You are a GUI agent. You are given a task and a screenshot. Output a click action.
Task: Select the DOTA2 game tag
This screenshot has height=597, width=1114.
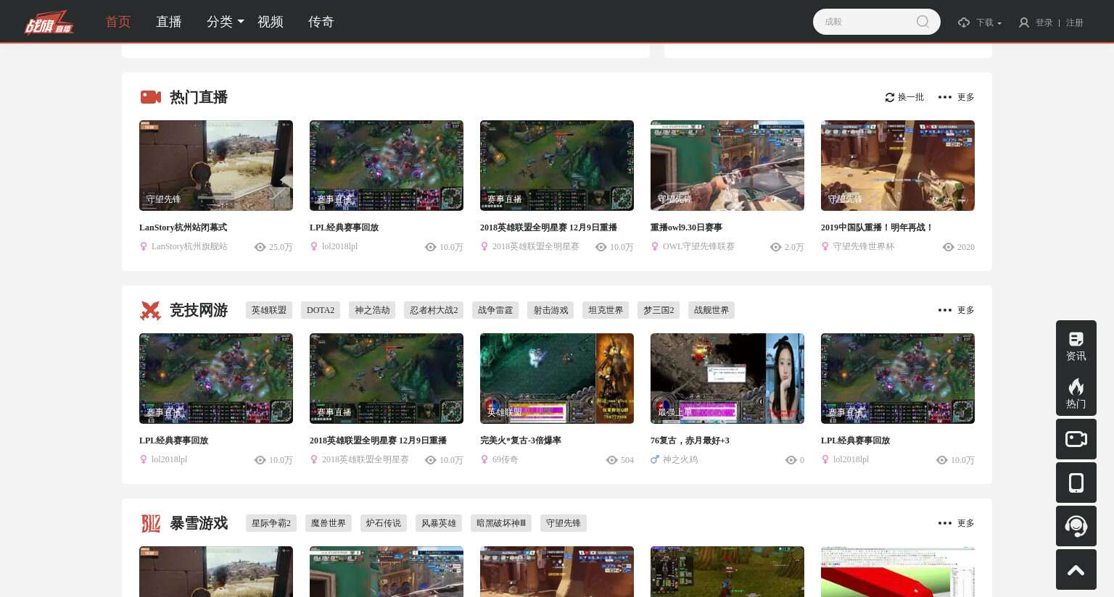point(321,310)
